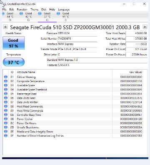
Task: Click status icon for Unsafe Shutdowns row
Action: coord(6,127)
